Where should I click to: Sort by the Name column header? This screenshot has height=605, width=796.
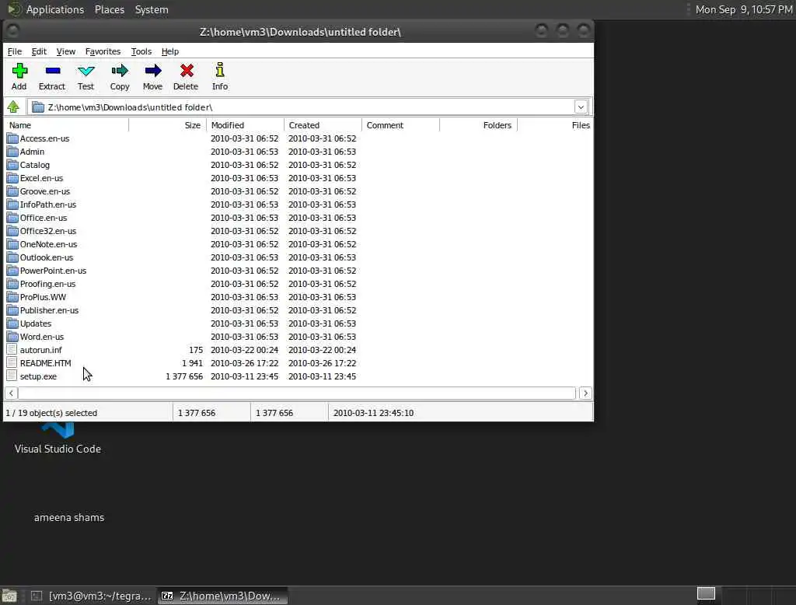pyautogui.click(x=67, y=125)
